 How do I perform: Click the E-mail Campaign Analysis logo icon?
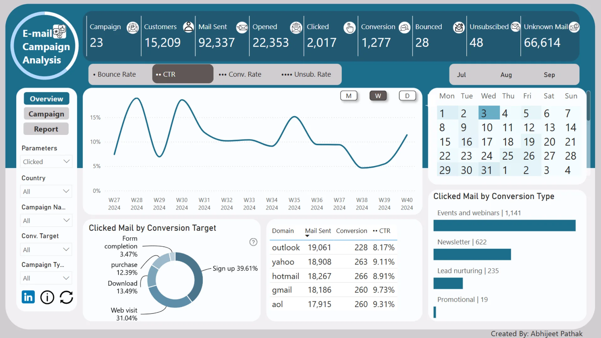tap(59, 32)
